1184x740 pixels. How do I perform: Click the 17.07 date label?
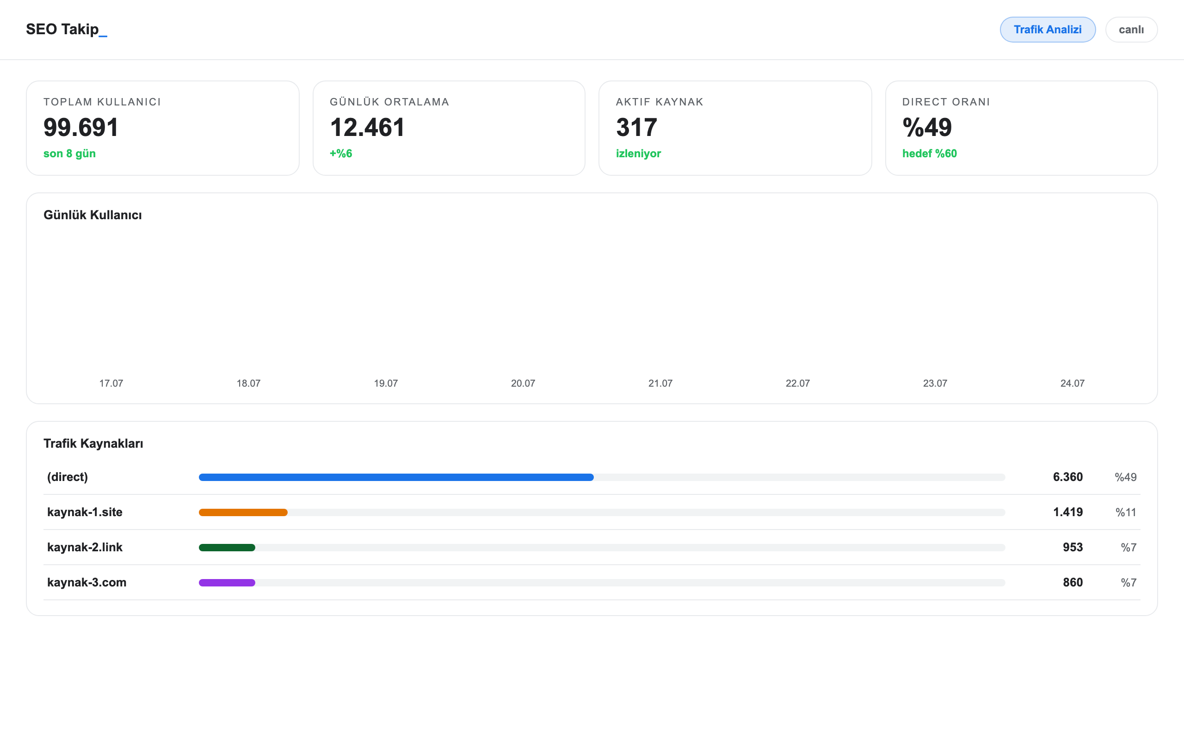point(111,383)
